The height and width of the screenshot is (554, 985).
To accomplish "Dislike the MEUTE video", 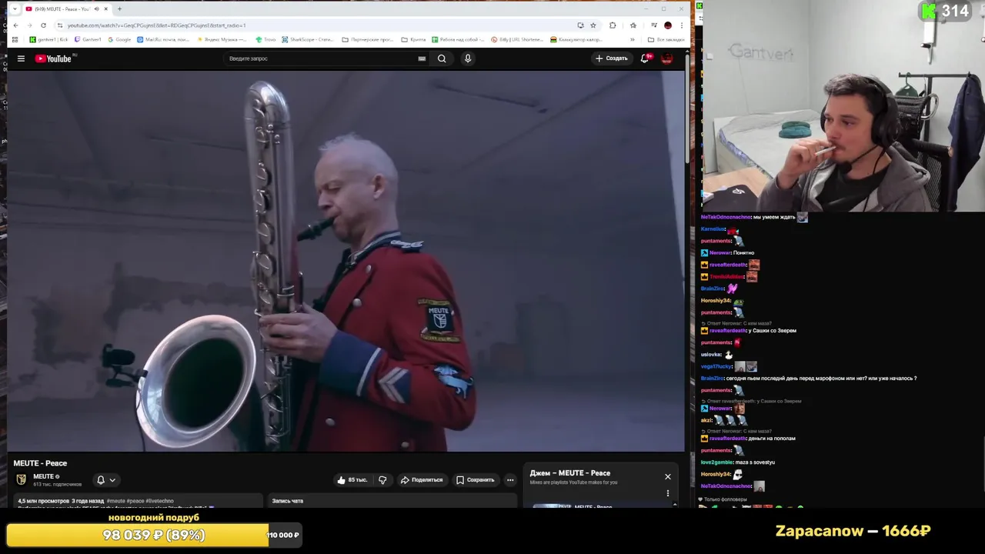I will (382, 480).
